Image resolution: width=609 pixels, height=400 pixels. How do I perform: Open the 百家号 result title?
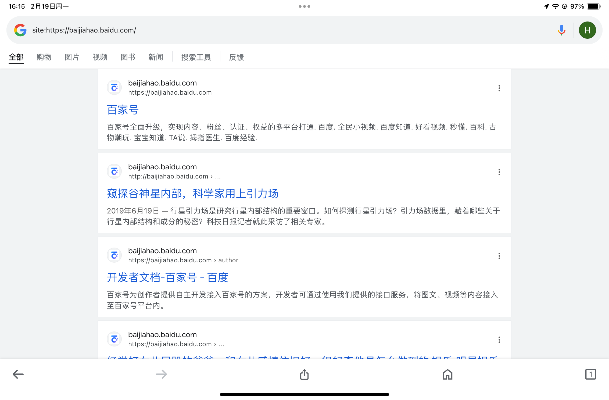[x=123, y=110]
